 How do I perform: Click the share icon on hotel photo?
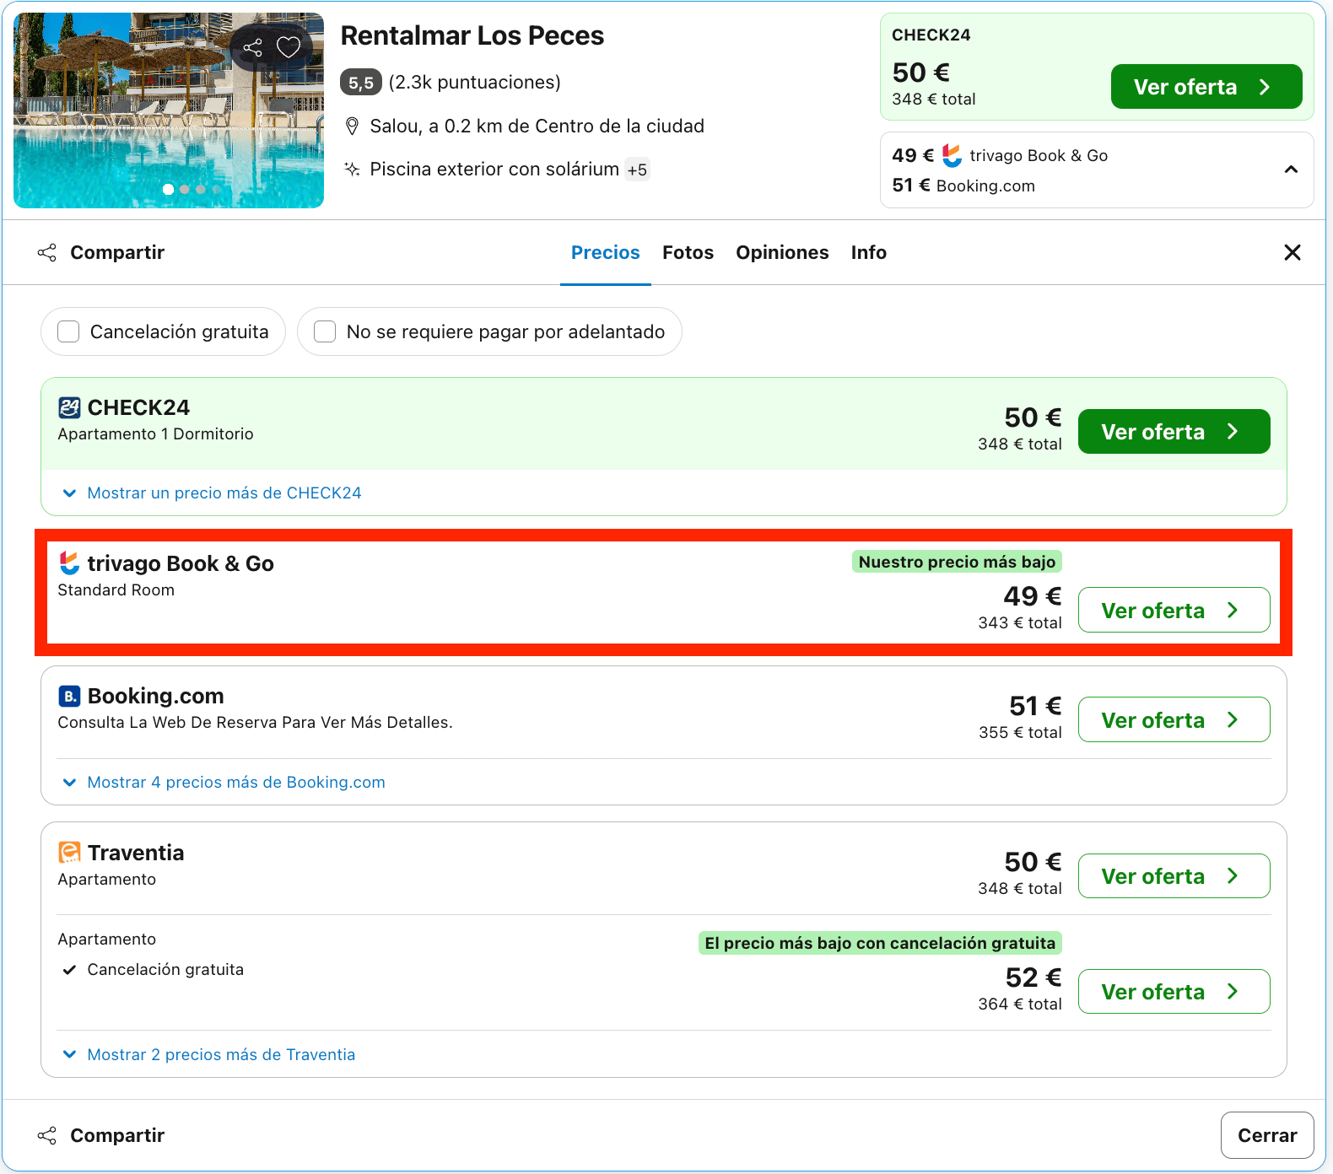tap(252, 47)
